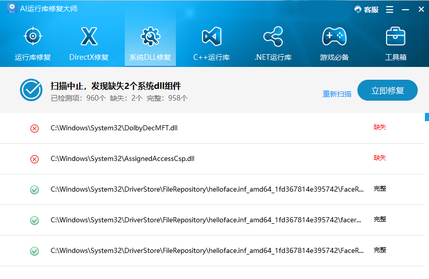Open the 运行库修复 target icon
Image resolution: width=429 pixels, height=279 pixels.
tap(33, 36)
